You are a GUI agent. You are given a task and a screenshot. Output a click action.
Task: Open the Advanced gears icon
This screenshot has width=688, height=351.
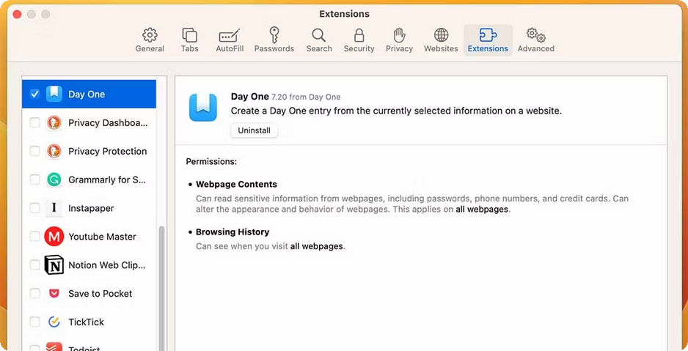(535, 34)
